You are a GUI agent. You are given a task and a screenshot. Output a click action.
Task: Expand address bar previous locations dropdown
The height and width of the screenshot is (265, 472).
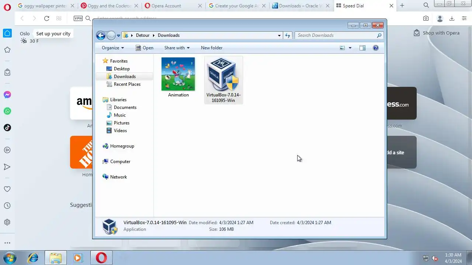click(279, 35)
